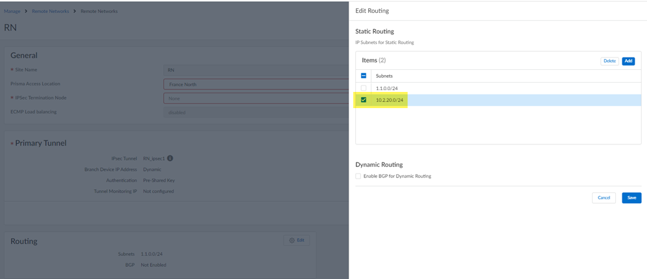The height and width of the screenshot is (279, 647).
Task: Cancel the Edit Routing changes
Action: point(604,197)
